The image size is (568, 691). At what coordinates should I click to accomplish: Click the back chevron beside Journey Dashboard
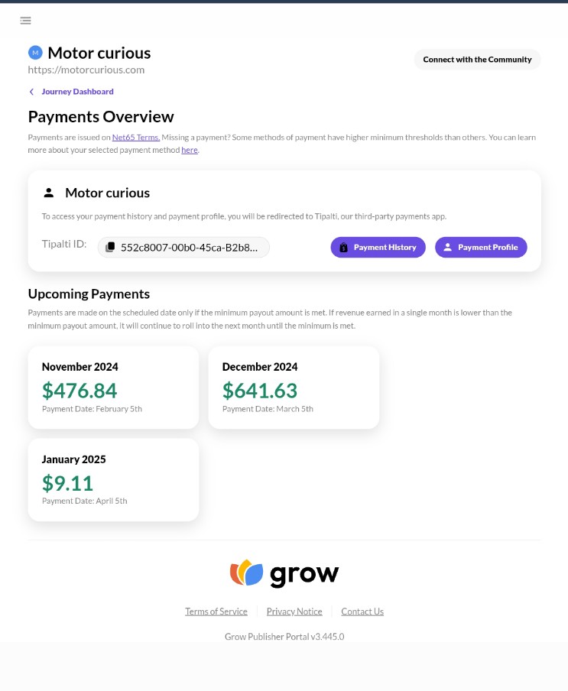pos(31,92)
